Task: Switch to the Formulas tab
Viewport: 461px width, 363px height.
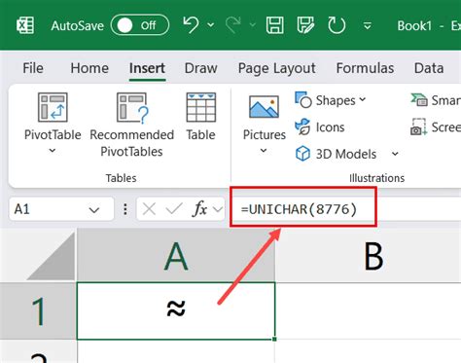Action: pos(365,68)
